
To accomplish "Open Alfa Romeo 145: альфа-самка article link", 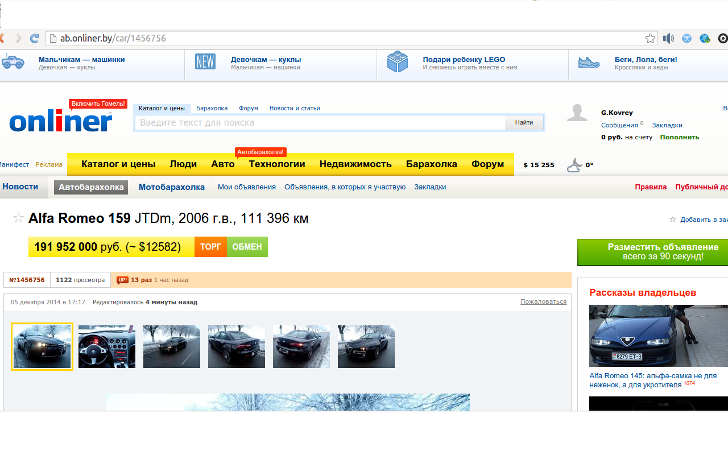I will (x=653, y=380).
